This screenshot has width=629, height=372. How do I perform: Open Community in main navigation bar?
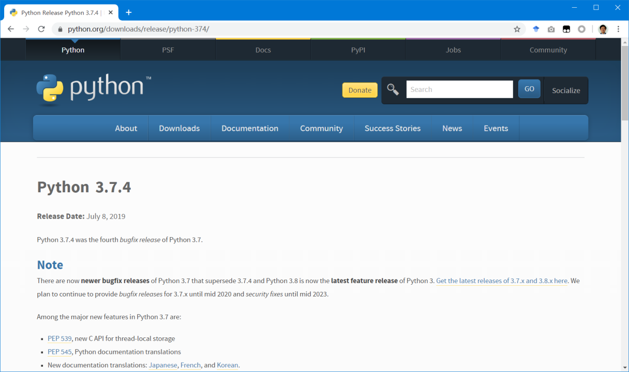point(322,128)
